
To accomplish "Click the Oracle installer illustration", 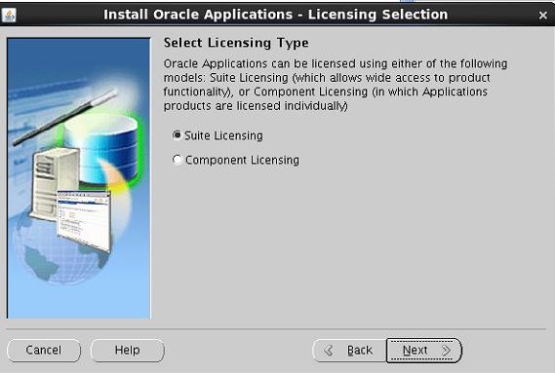I will point(79,178).
